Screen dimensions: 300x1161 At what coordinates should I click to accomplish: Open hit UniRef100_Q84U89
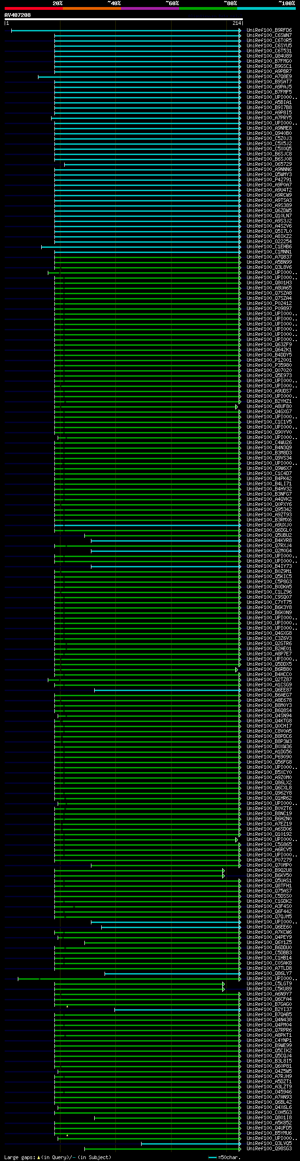pyautogui.click(x=269, y=56)
